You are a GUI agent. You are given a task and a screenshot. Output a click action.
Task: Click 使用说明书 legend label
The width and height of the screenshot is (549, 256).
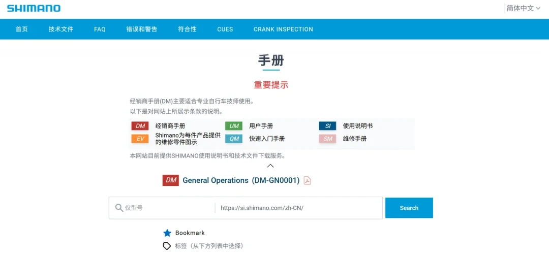click(x=358, y=126)
